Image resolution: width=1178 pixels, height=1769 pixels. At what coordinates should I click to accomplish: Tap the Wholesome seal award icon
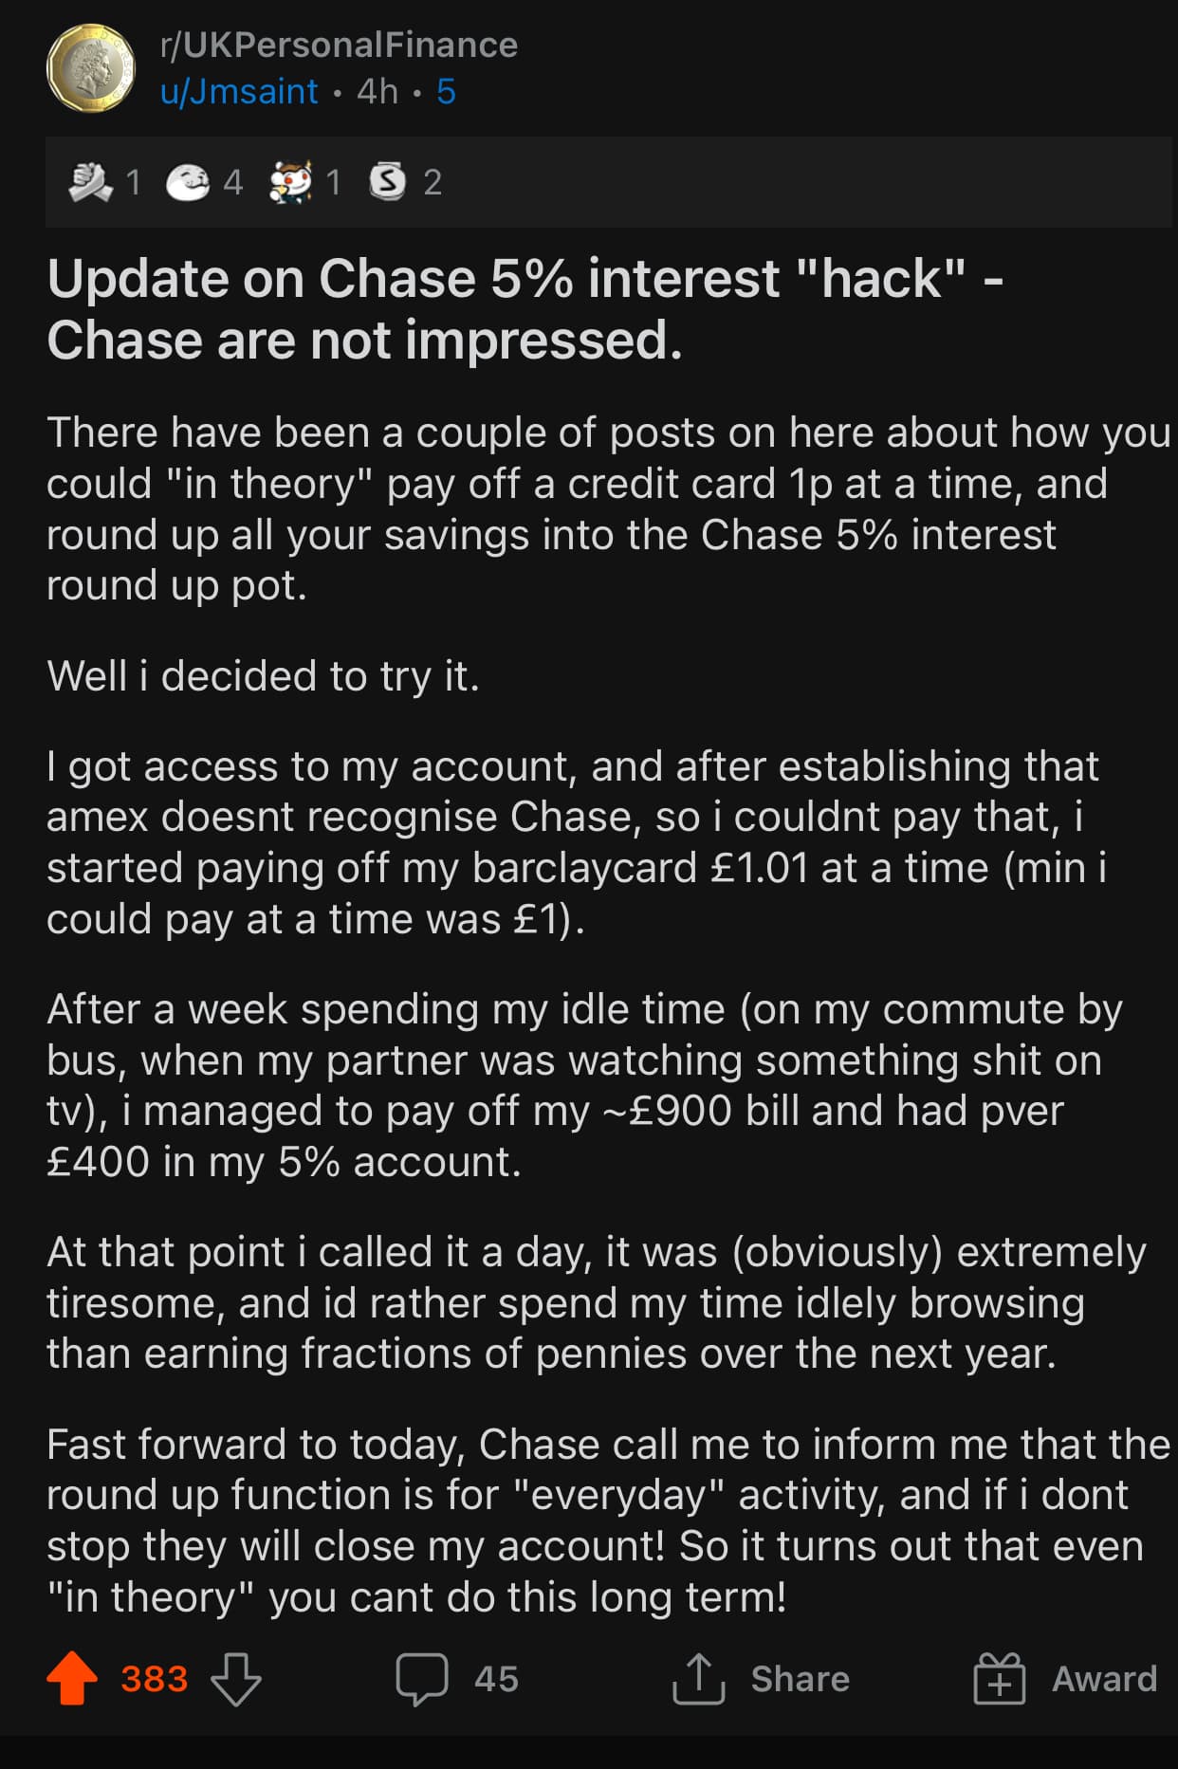pos(188,182)
